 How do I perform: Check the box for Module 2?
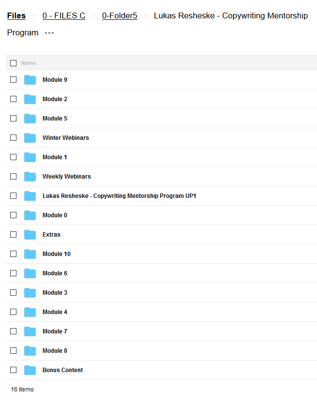14,99
